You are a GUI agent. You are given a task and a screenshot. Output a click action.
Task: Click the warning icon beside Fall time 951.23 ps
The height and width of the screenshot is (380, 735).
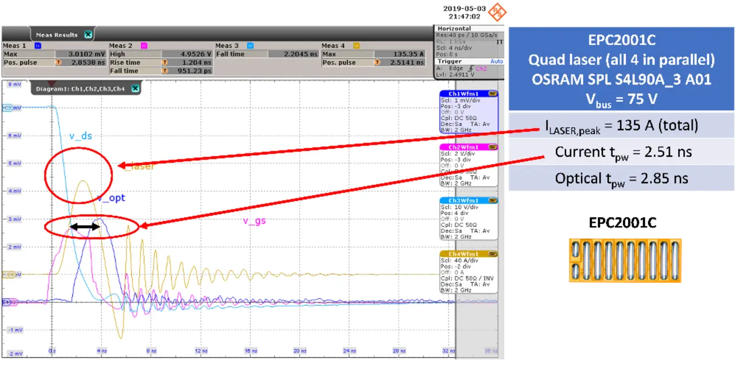point(165,71)
